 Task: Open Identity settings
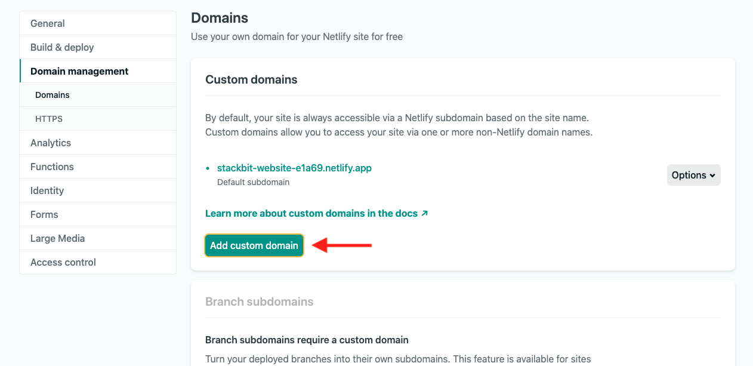[98, 190]
